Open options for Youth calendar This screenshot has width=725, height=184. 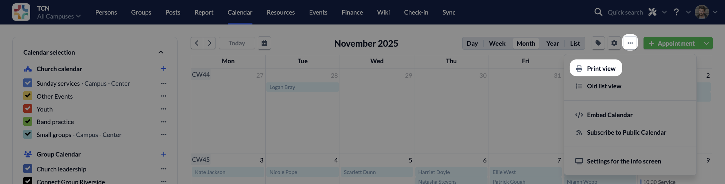coord(164,109)
